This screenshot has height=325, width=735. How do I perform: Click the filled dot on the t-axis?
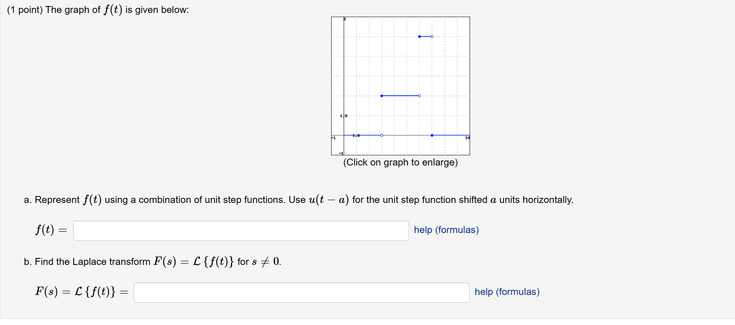click(x=432, y=135)
